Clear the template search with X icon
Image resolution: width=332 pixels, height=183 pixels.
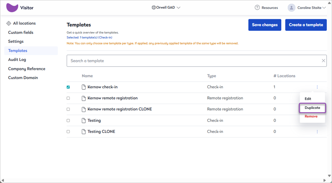323,61
